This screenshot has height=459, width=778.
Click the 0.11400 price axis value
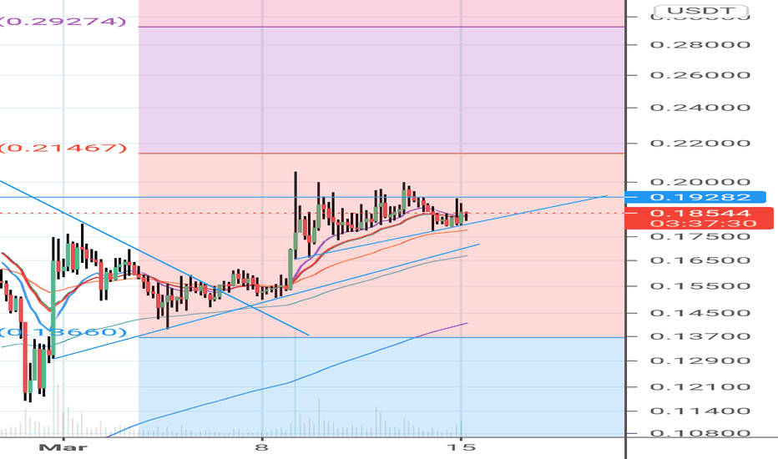(700, 411)
